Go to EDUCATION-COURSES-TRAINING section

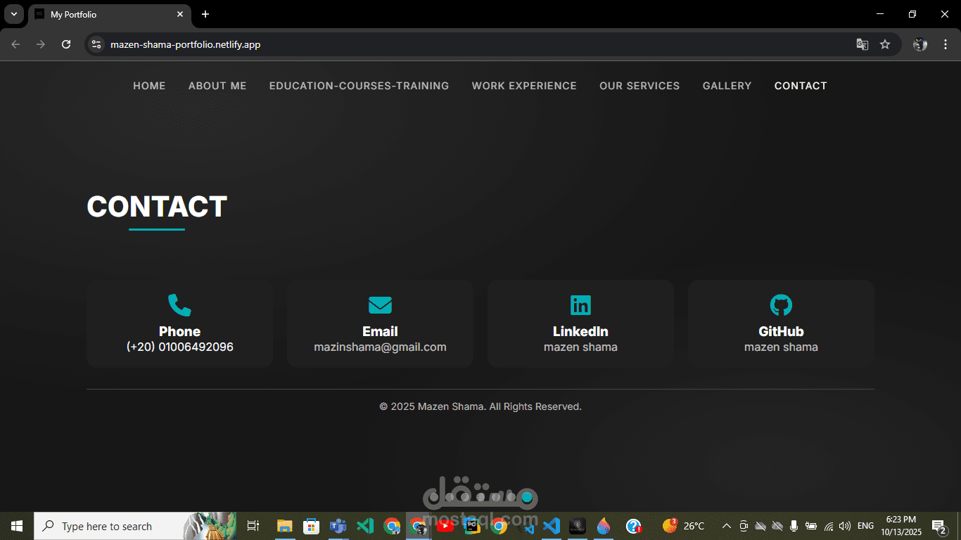pos(359,86)
